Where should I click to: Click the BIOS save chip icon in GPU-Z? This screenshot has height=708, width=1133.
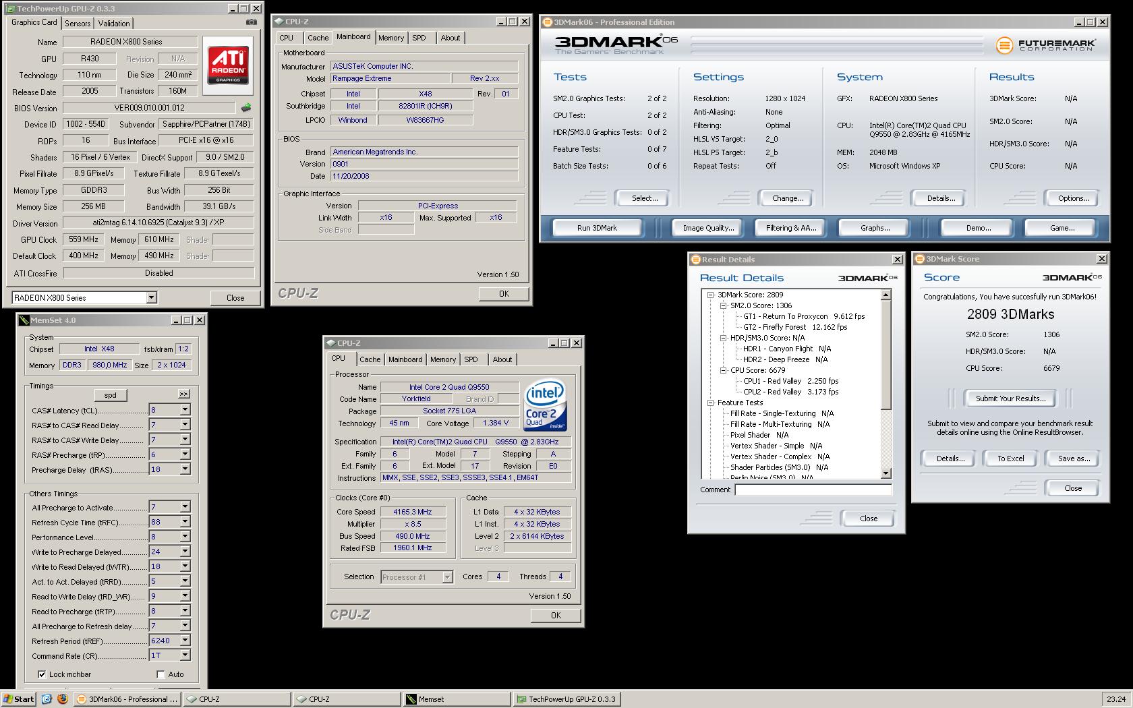click(246, 107)
